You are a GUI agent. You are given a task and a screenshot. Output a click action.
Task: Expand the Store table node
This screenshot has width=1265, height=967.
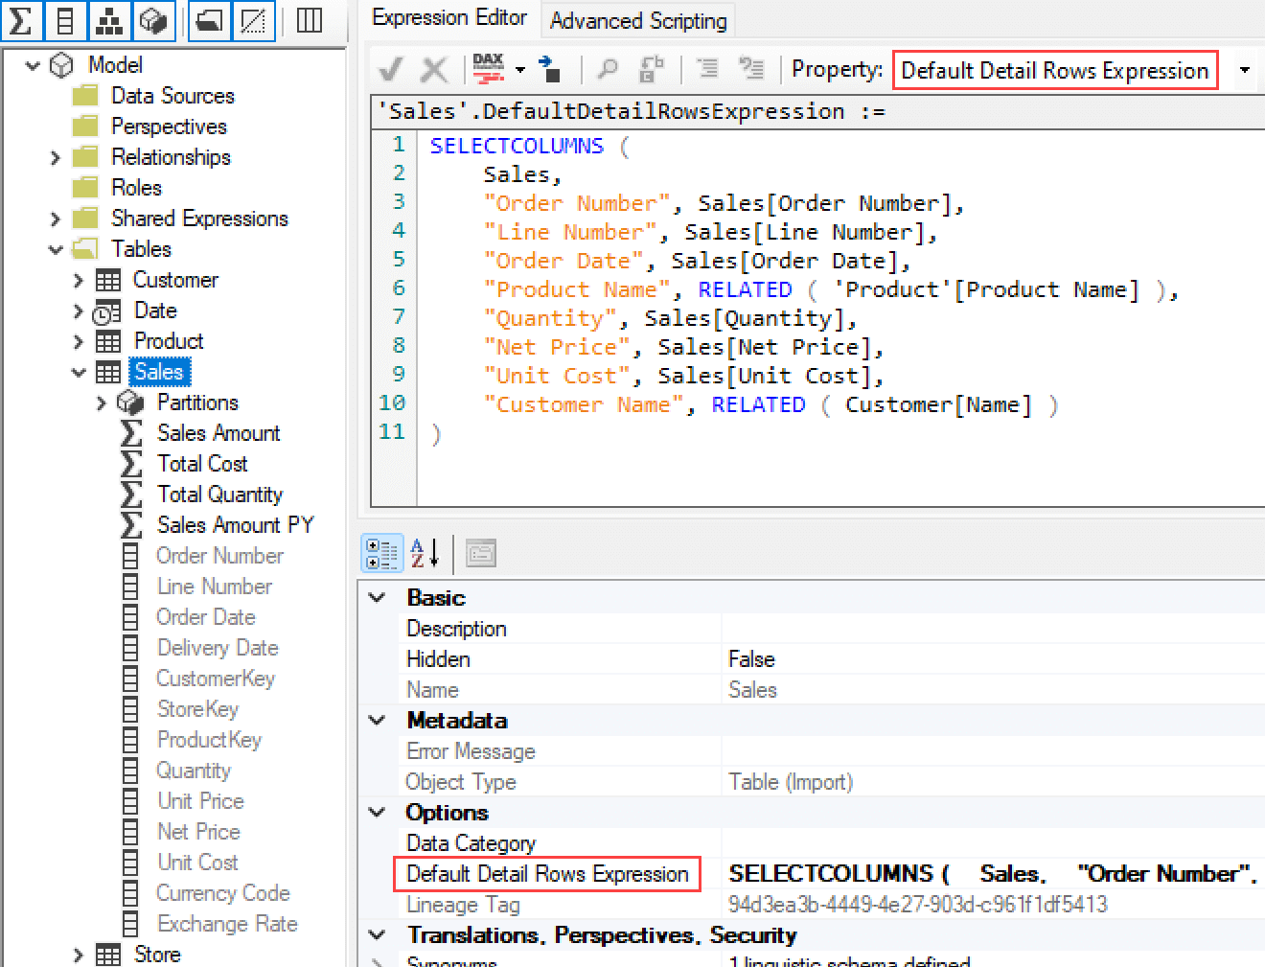click(x=79, y=955)
